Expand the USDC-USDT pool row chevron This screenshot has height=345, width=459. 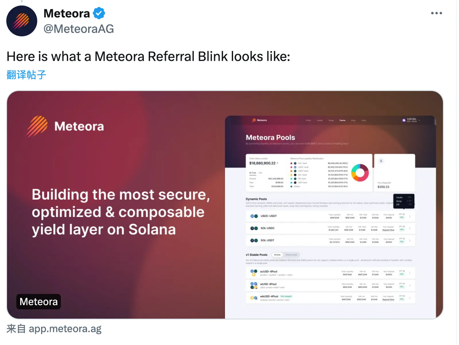(410, 216)
